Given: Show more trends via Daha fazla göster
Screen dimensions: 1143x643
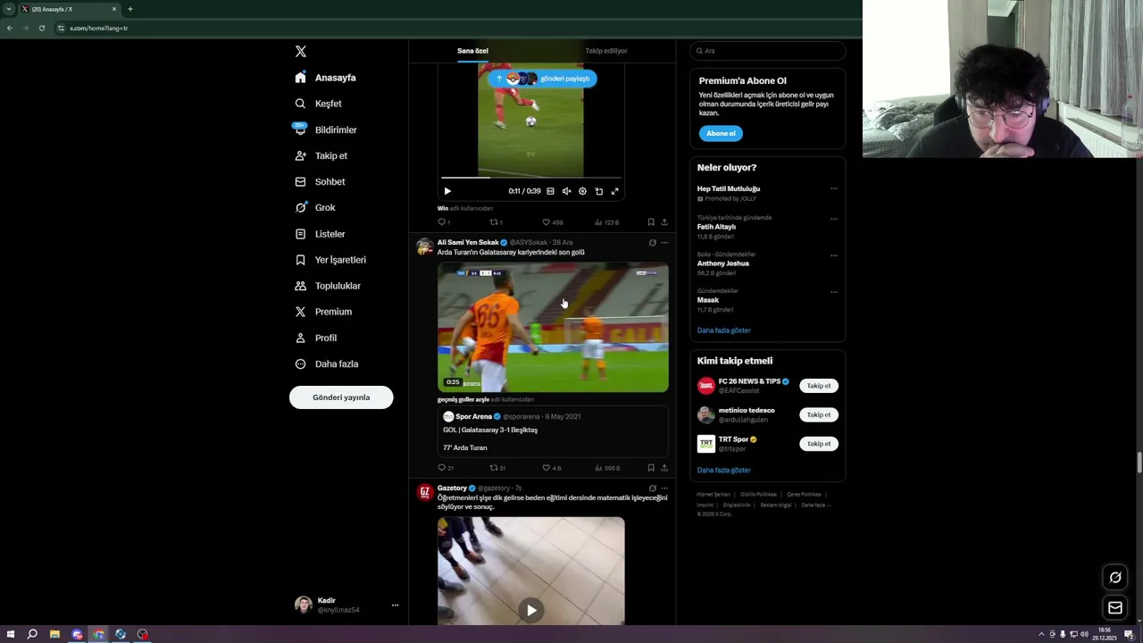Looking at the screenshot, I should [724, 330].
